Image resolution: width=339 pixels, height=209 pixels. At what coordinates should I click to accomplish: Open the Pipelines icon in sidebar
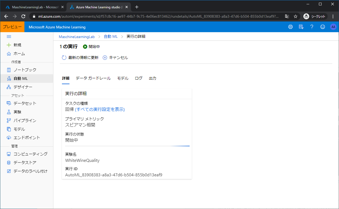[9, 120]
